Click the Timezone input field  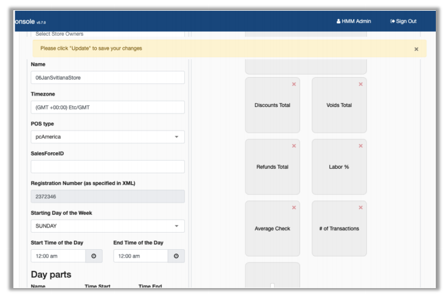[107, 107]
